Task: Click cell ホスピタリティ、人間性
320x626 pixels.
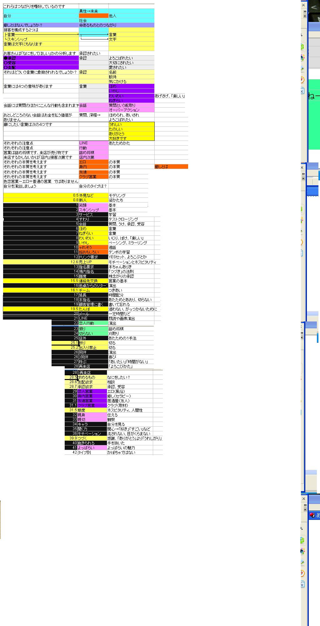Action: point(130,410)
